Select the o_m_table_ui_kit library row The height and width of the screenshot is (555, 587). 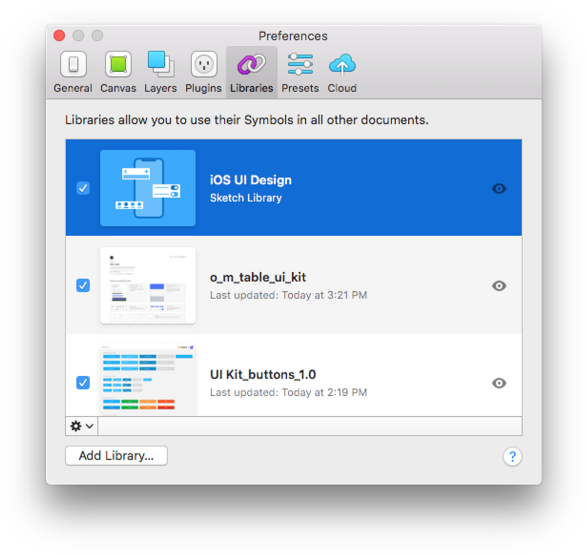pyautogui.click(x=301, y=285)
